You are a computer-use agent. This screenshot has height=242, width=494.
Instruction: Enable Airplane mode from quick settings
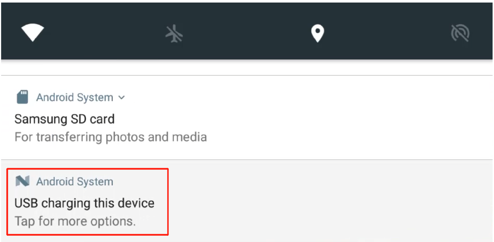174,34
